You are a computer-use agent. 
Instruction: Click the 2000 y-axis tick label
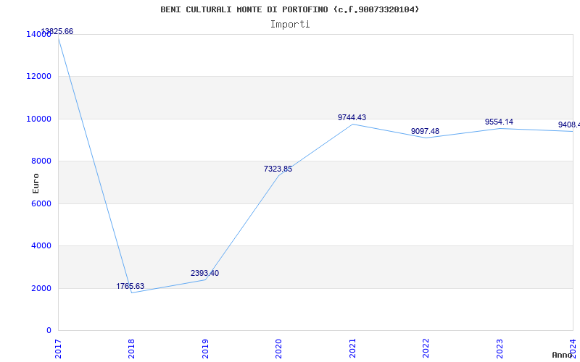point(41,288)
